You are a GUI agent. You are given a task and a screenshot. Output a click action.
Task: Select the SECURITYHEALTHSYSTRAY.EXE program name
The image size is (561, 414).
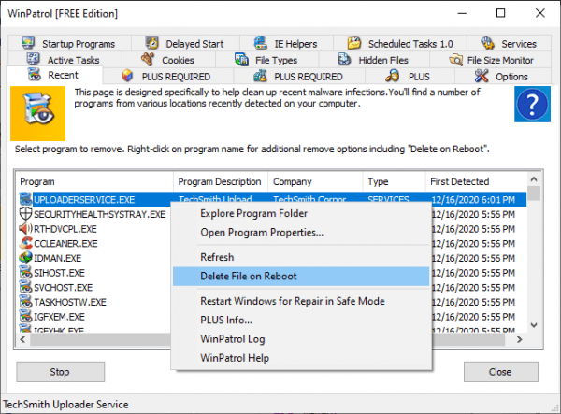(x=100, y=214)
